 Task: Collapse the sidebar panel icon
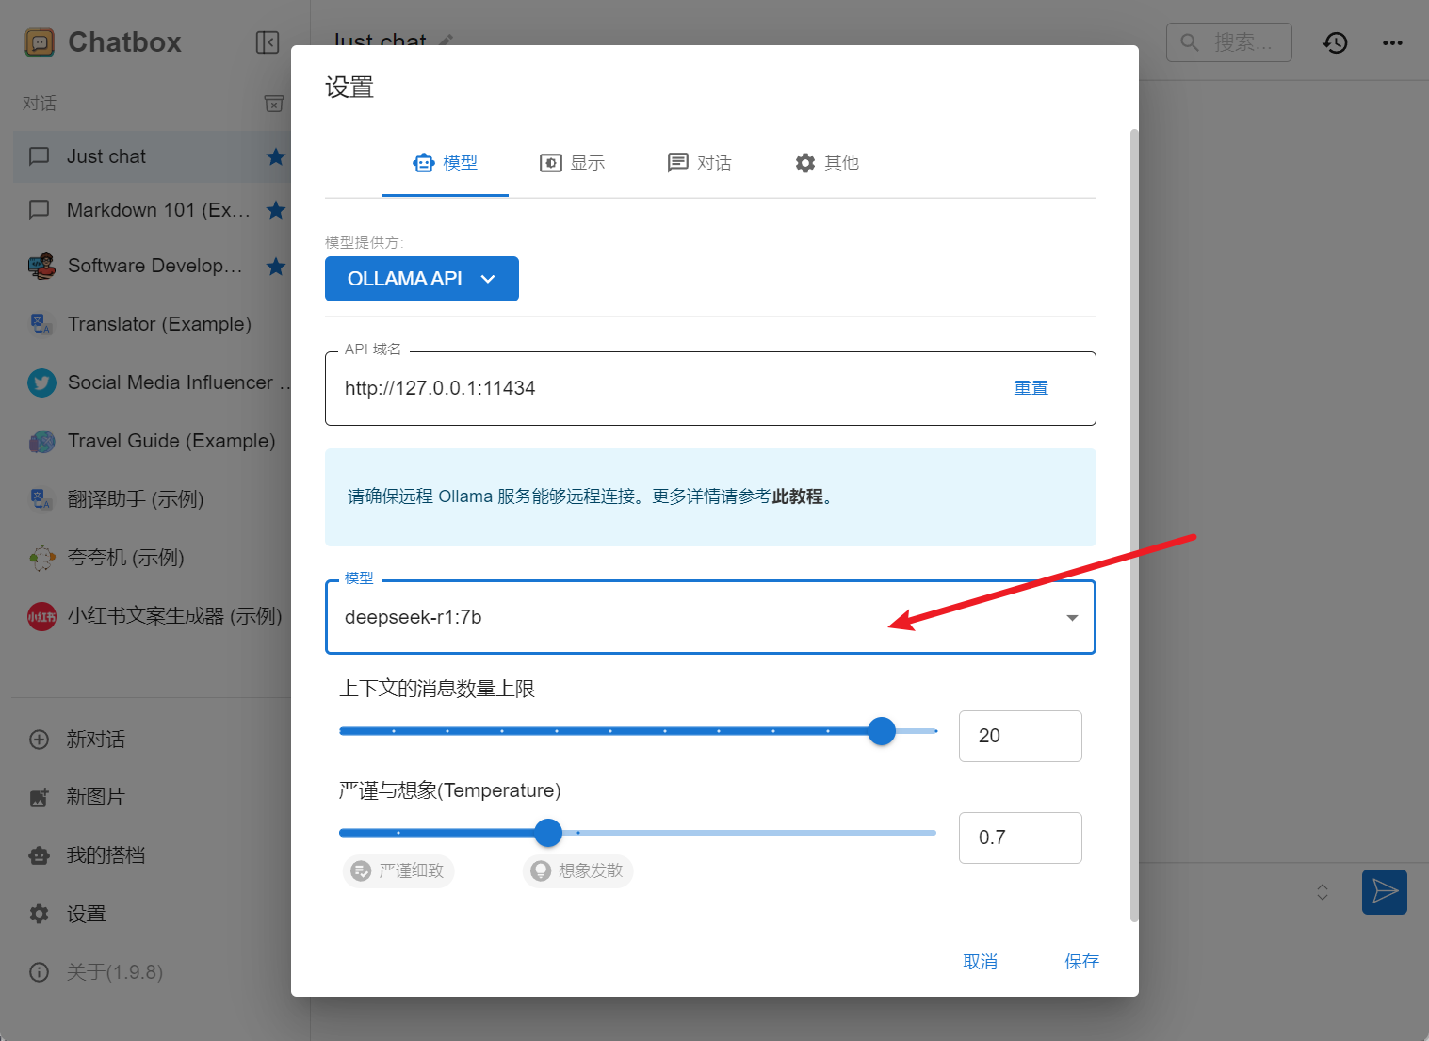coord(268,42)
